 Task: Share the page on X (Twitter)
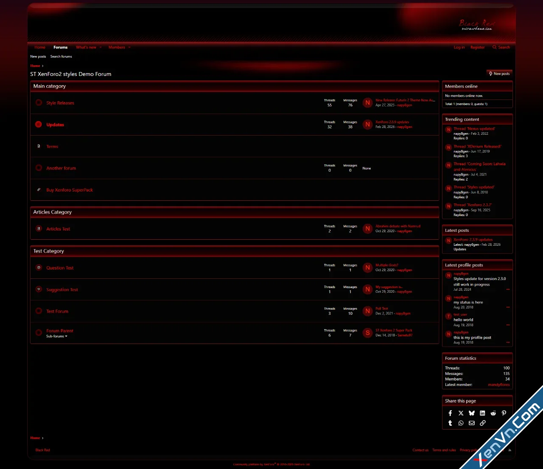coord(461,413)
